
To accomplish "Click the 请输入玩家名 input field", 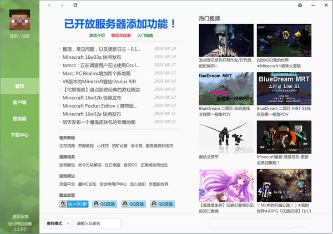I will [98, 223].
